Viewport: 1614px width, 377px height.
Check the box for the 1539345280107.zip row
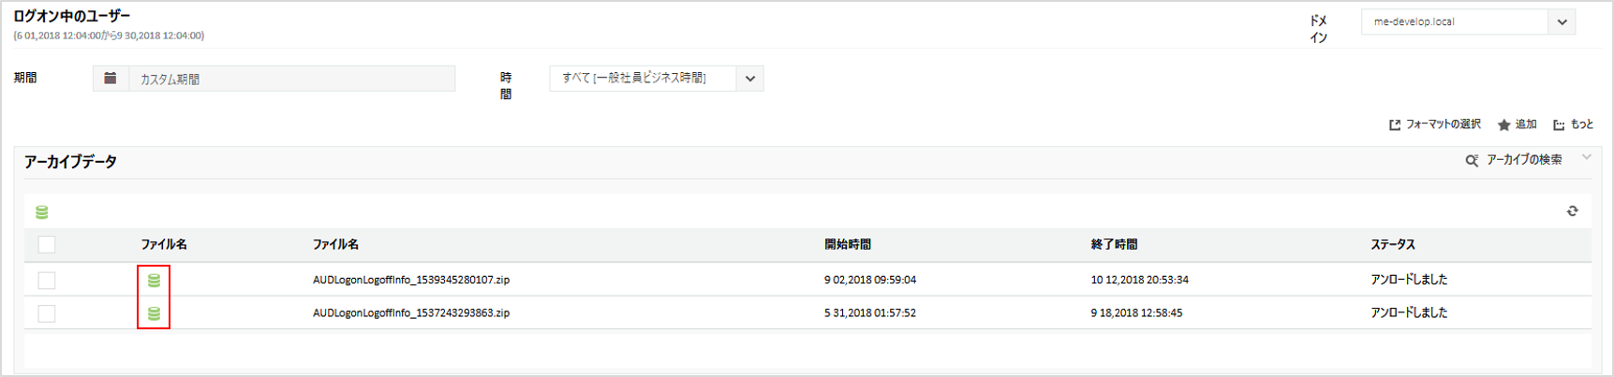(x=47, y=280)
